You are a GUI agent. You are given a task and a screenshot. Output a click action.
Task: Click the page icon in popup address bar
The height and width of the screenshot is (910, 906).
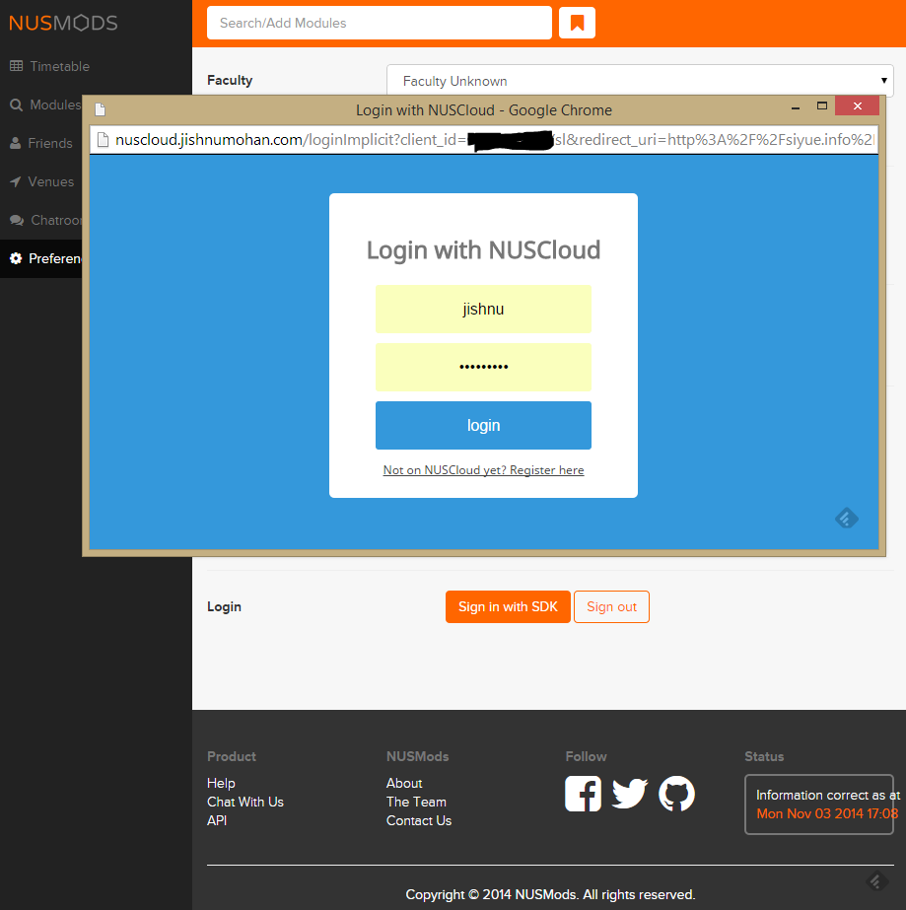[x=103, y=140]
